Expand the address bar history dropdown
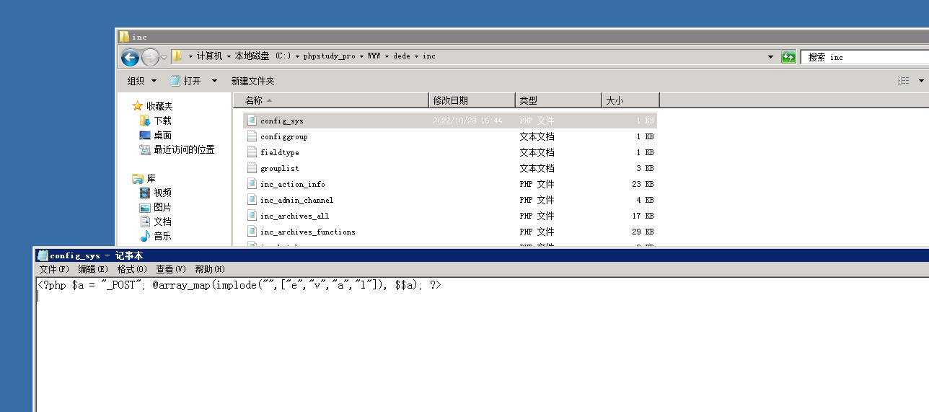Screen dimensions: 929x412 click(771, 57)
